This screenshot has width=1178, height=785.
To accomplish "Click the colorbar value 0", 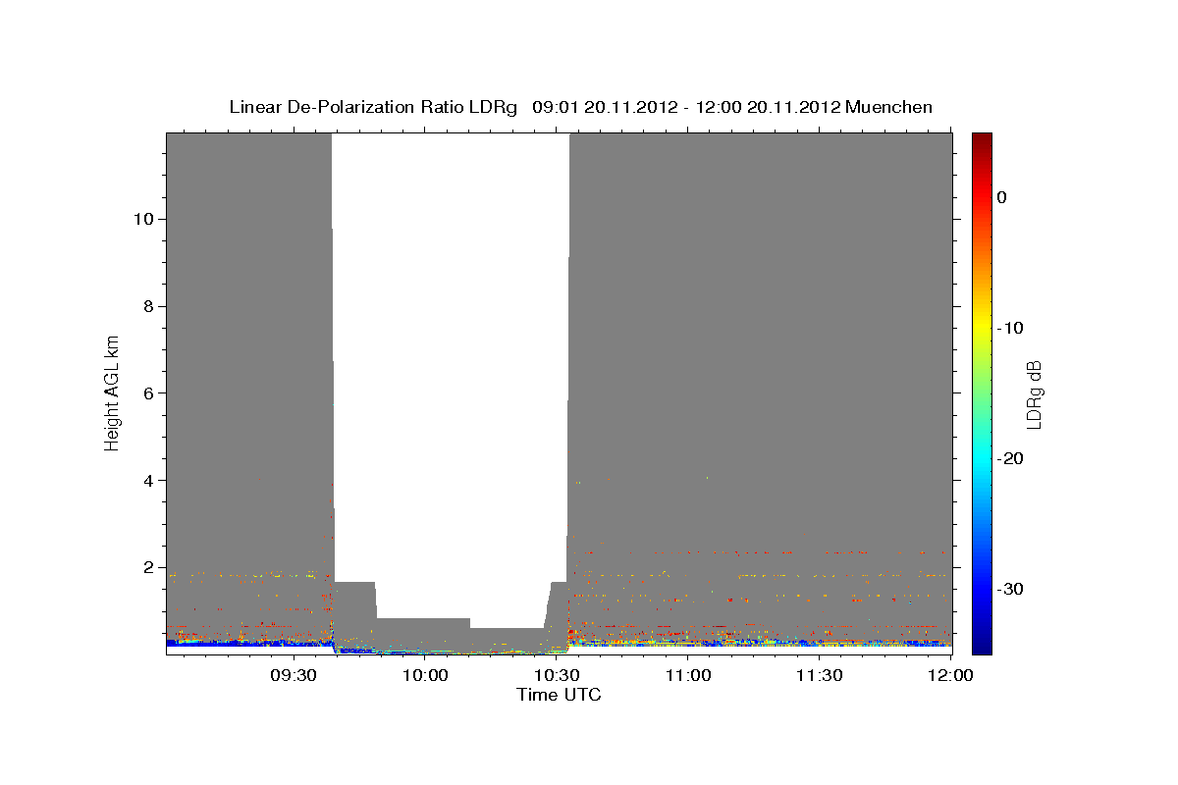I will click(1001, 197).
